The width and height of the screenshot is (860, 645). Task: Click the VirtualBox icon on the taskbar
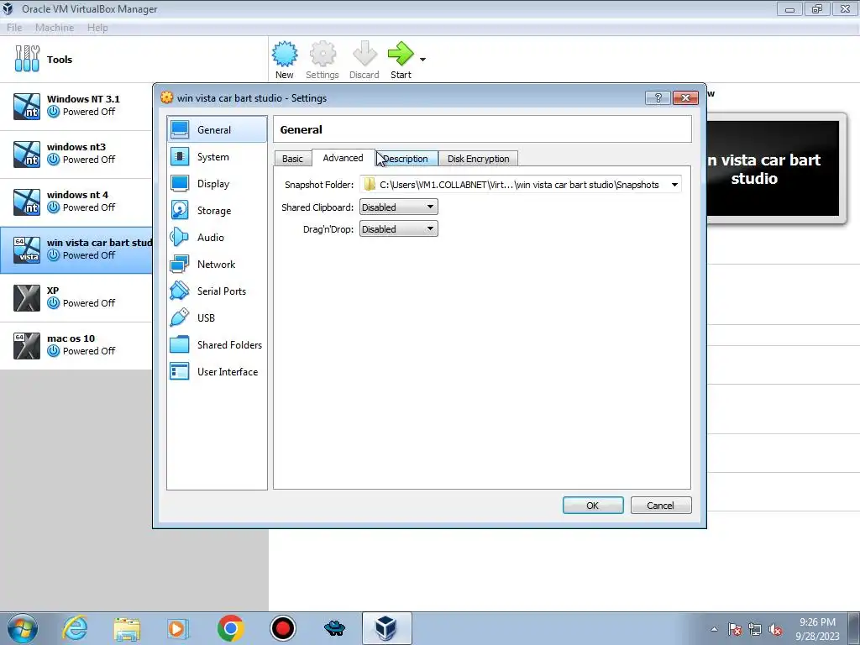386,628
